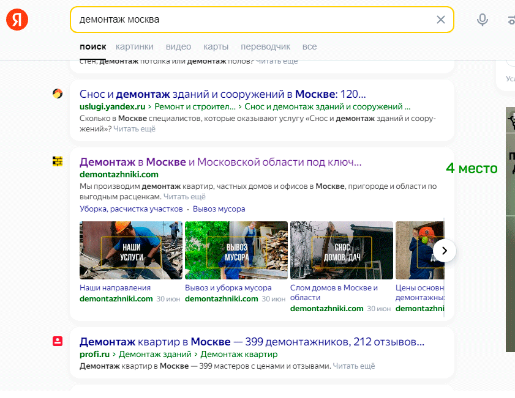The image size is (515, 398).
Task: Expand profi.ru snippet via Читать ещё
Action: point(353,366)
